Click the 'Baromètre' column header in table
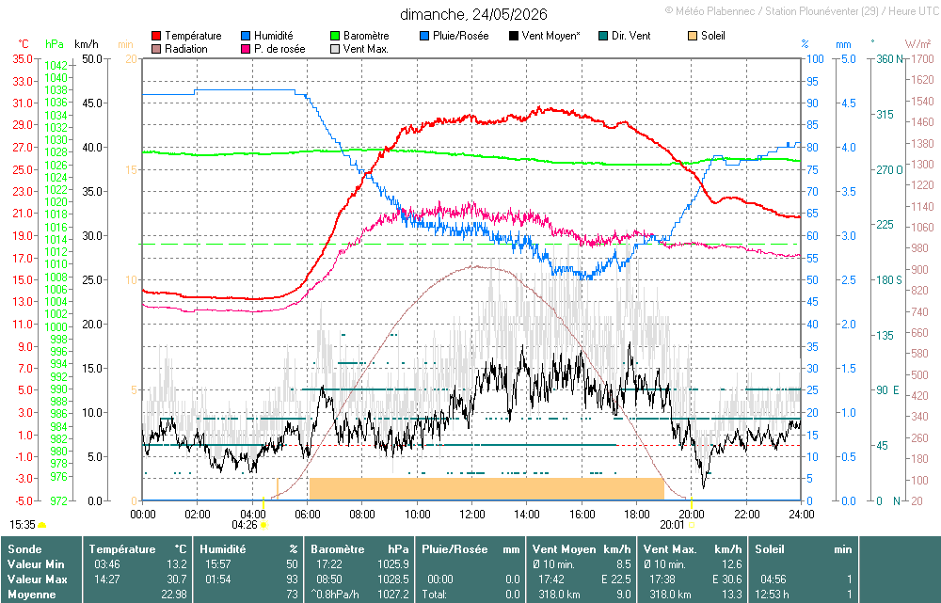The height and width of the screenshot is (603, 941). coord(337,549)
